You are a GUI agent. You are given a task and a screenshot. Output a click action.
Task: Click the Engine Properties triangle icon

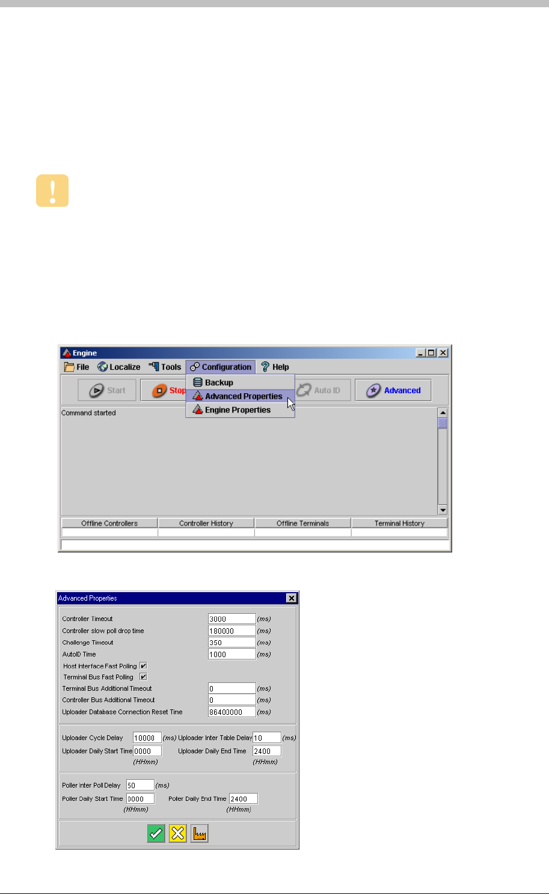pos(198,410)
